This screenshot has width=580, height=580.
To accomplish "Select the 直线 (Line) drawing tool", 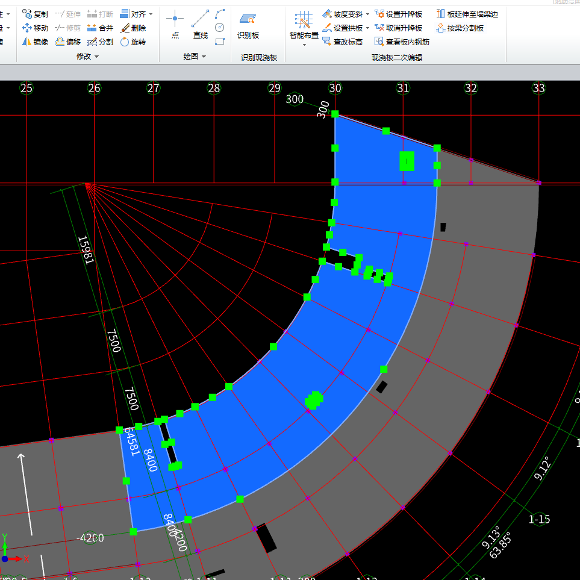I will (x=201, y=25).
